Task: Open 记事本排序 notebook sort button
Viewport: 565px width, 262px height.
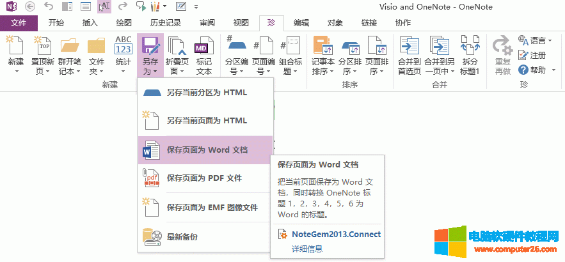Action: 323,56
